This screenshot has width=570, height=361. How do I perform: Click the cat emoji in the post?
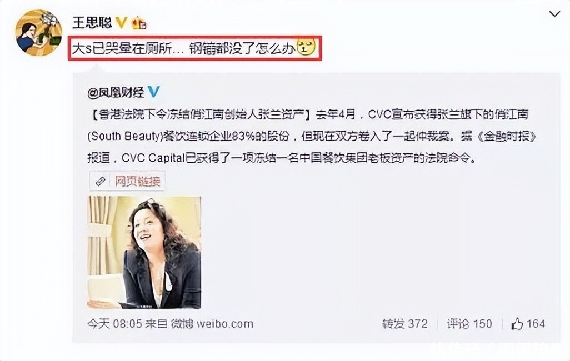tap(306, 47)
